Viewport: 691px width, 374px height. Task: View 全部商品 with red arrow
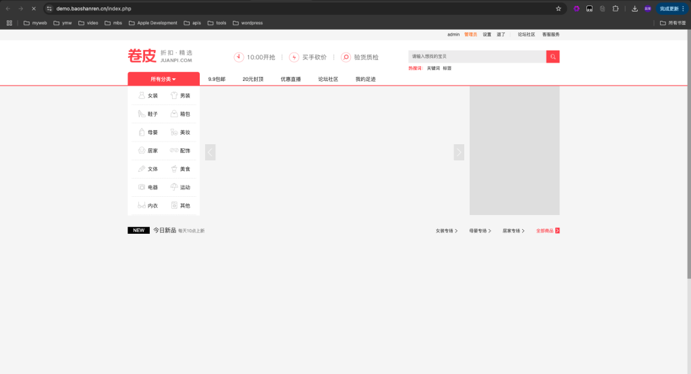(x=548, y=230)
